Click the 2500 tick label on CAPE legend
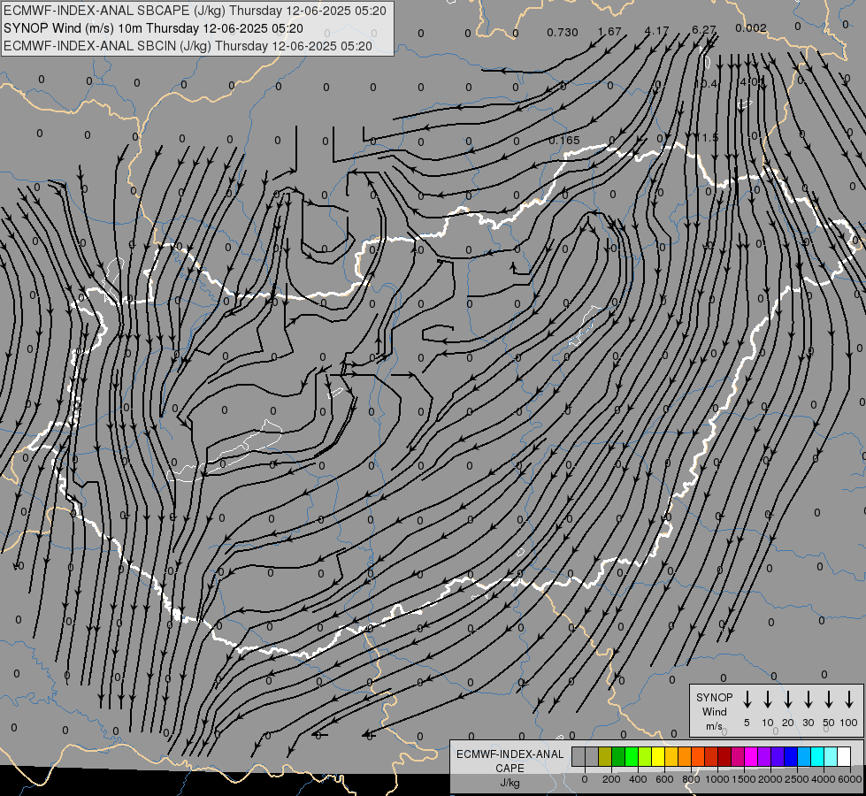This screenshot has width=866, height=796. [796, 779]
